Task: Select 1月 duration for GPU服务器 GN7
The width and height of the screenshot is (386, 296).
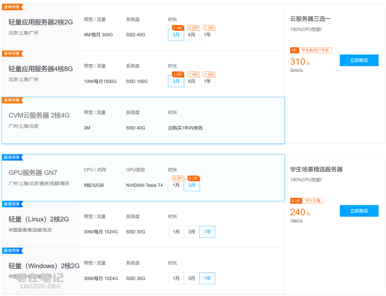Action: (x=176, y=185)
